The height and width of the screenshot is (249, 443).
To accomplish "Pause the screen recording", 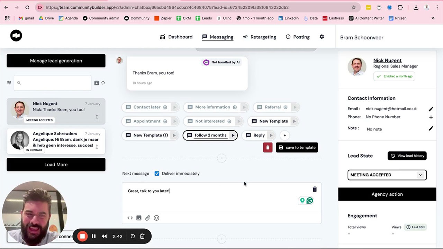I will coord(93,236).
